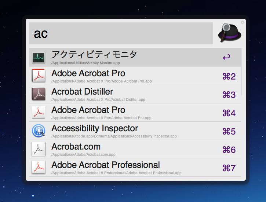Open Alfred preferences gear icon
The image size is (266, 202).
[x=243, y=22]
